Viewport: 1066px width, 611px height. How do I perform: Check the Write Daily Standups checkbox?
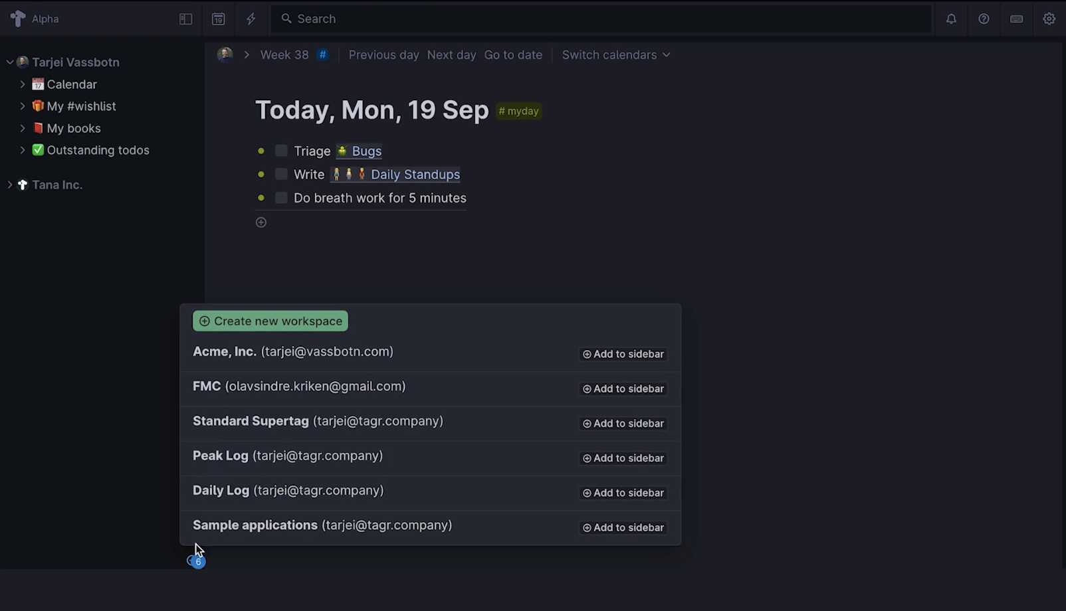[281, 174]
